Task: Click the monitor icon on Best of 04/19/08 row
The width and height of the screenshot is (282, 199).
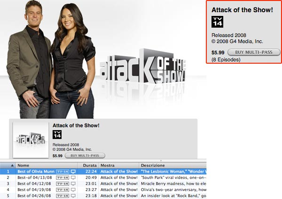Action: tap(73, 190)
